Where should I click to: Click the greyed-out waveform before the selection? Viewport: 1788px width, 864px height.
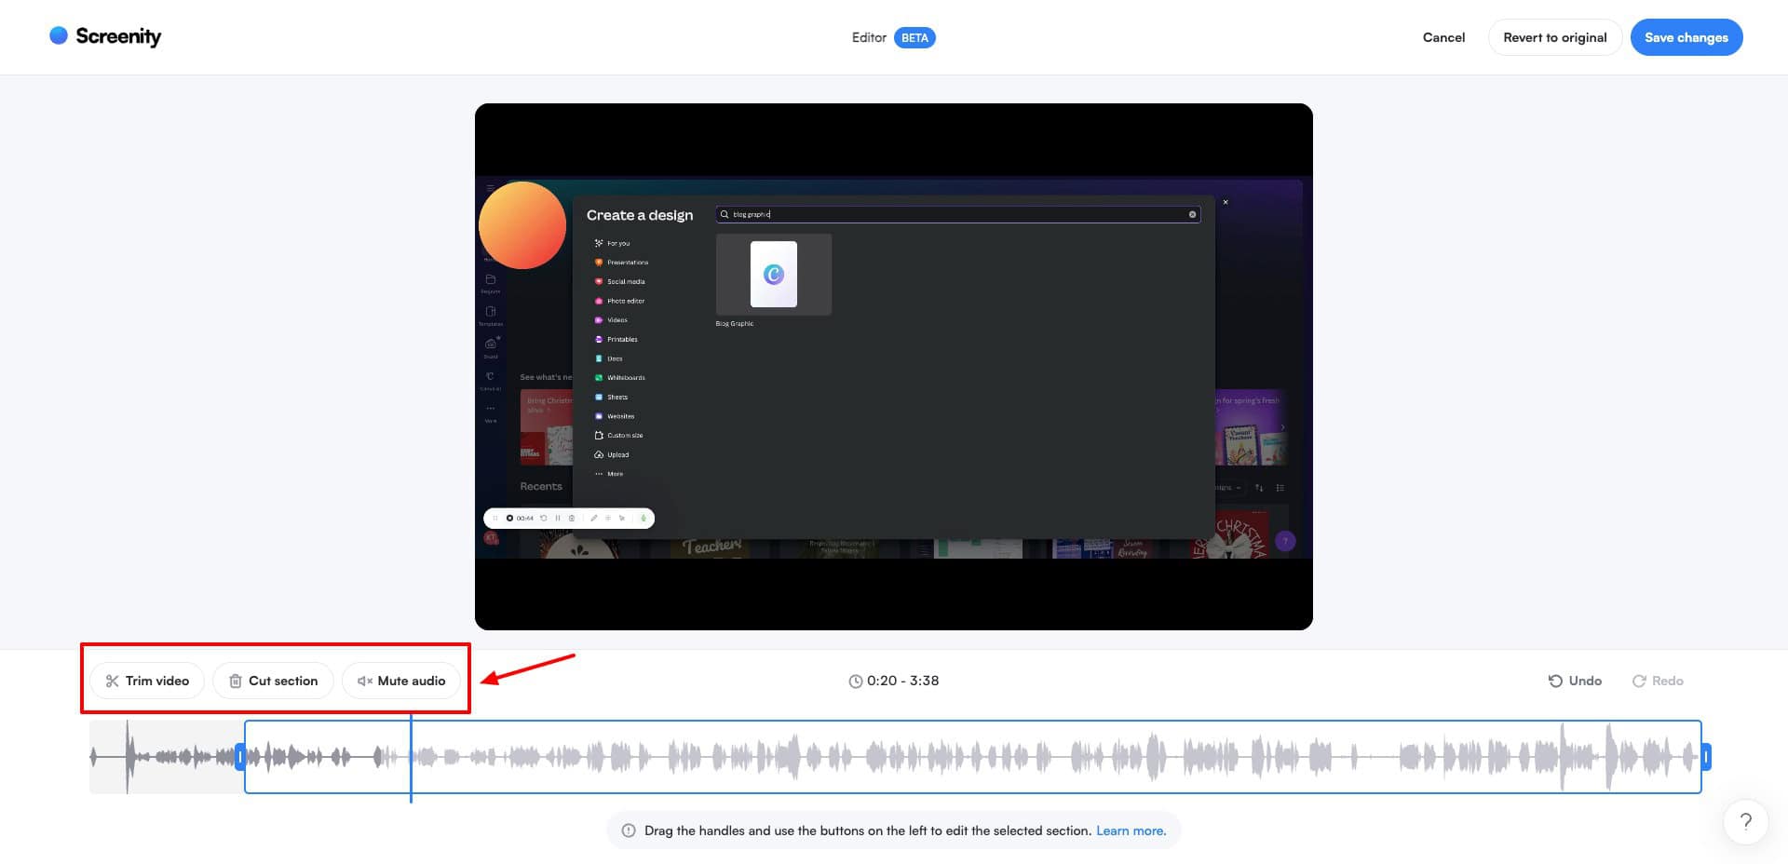[x=168, y=757]
